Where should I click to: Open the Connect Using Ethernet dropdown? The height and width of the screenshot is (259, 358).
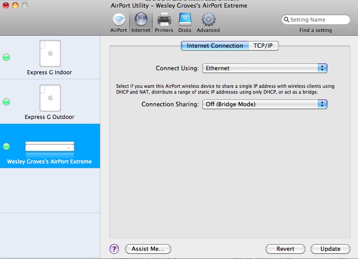point(265,68)
